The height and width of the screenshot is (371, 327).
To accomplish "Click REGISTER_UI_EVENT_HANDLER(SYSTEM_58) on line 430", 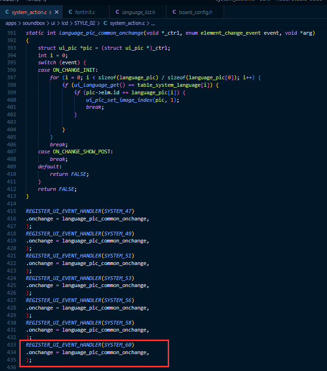I will (80, 323).
